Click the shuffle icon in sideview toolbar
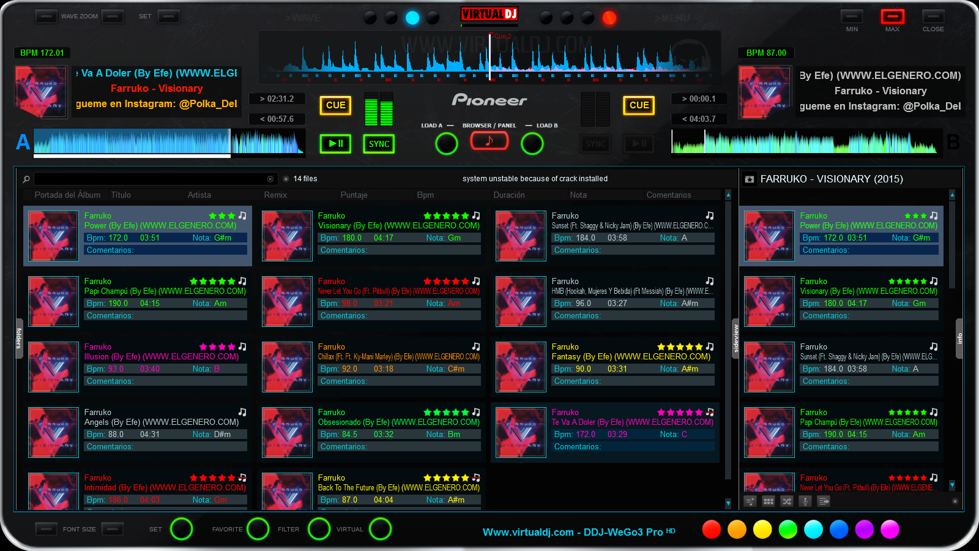Screen dimensions: 979x551 pos(787,501)
